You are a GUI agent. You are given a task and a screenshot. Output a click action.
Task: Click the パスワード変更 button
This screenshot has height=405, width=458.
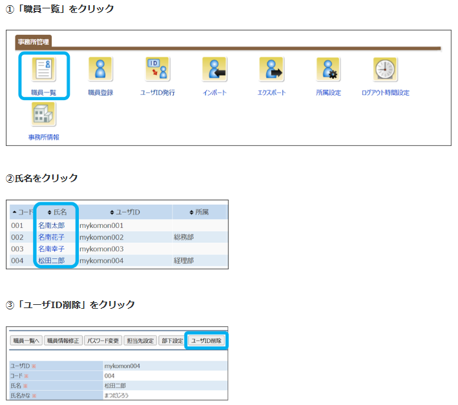coord(103,340)
